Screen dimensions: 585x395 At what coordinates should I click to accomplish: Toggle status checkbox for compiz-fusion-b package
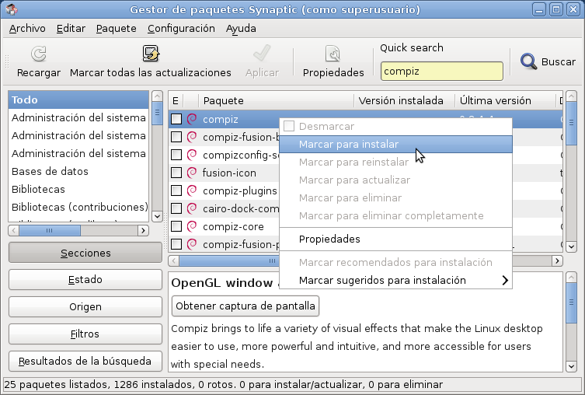click(176, 137)
